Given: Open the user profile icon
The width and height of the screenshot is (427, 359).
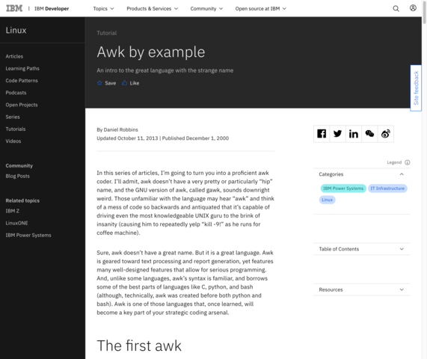Looking at the screenshot, I should point(413,8).
